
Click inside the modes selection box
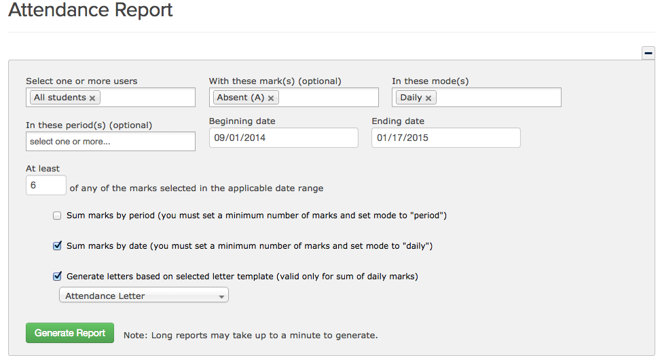tap(499, 97)
